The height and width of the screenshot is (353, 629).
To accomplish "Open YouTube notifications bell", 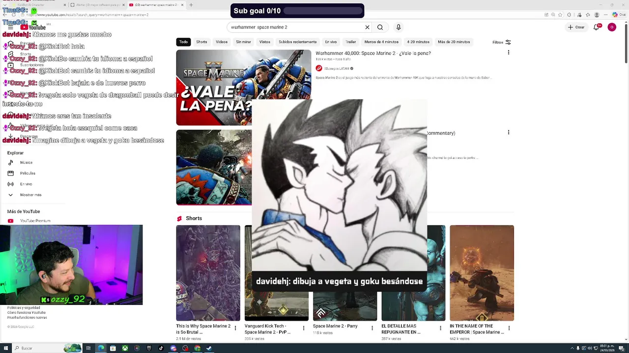I will coord(597,27).
